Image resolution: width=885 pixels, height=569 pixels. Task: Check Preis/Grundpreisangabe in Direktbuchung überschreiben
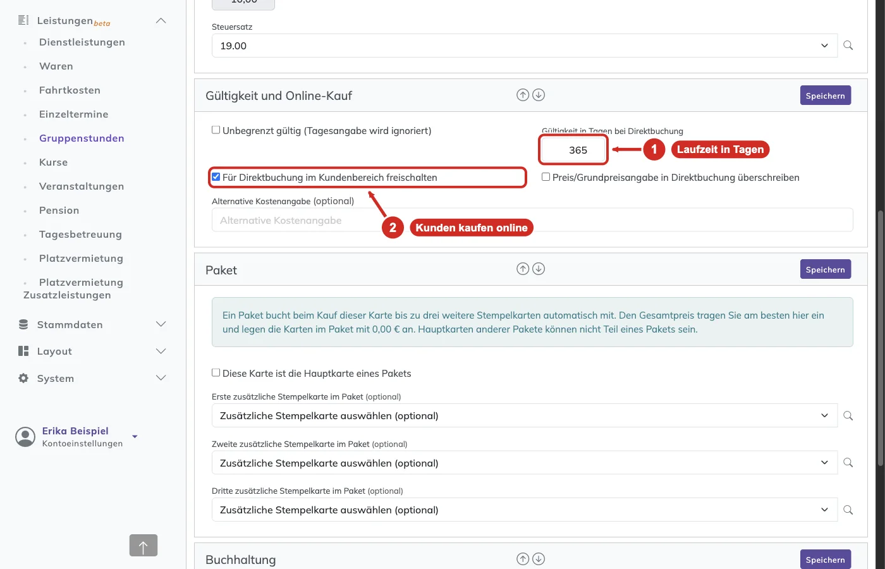point(546,177)
